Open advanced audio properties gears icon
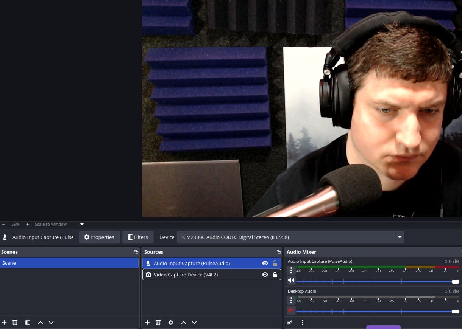 (x=290, y=323)
